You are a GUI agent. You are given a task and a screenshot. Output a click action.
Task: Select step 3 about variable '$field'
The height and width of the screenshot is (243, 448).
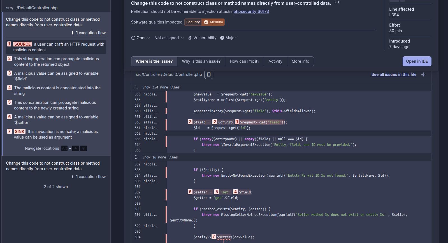coord(56,76)
